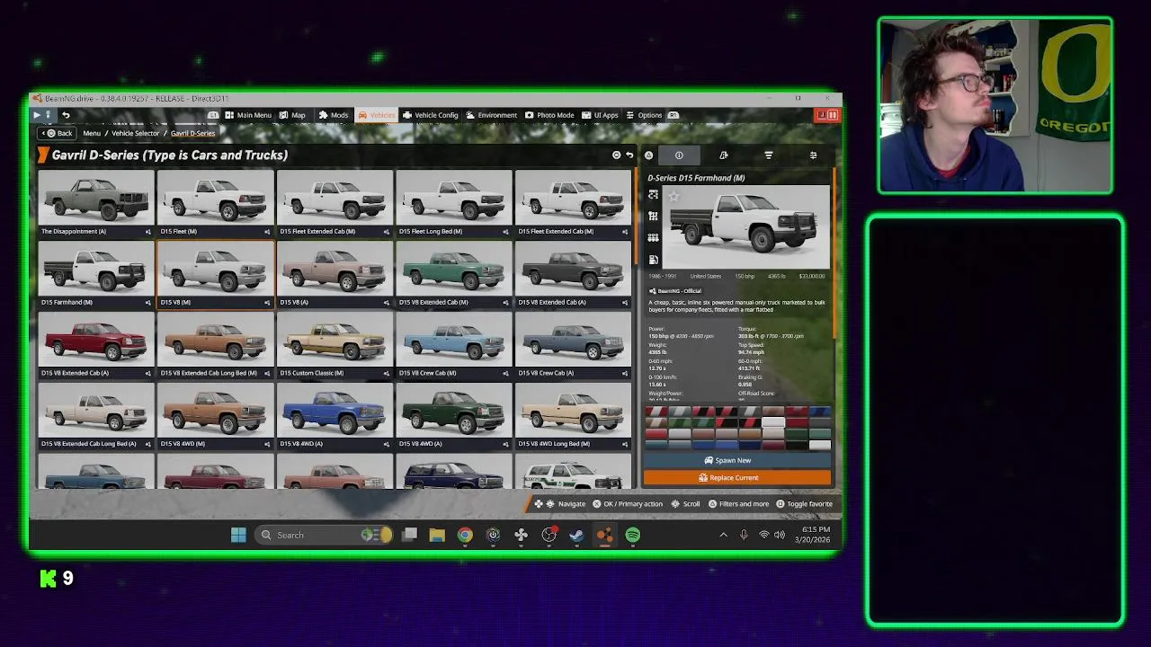Open the Environment menu item

point(491,115)
